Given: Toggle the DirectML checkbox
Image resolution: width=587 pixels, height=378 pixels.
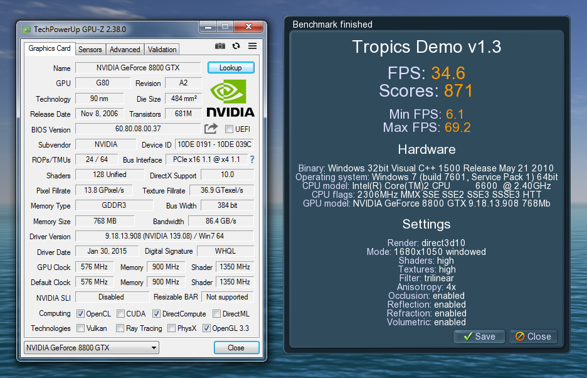Looking at the screenshot, I should [x=216, y=313].
